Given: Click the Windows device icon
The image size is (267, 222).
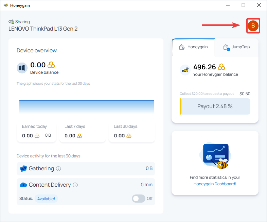Looking at the screenshot, I should tap(22, 68).
